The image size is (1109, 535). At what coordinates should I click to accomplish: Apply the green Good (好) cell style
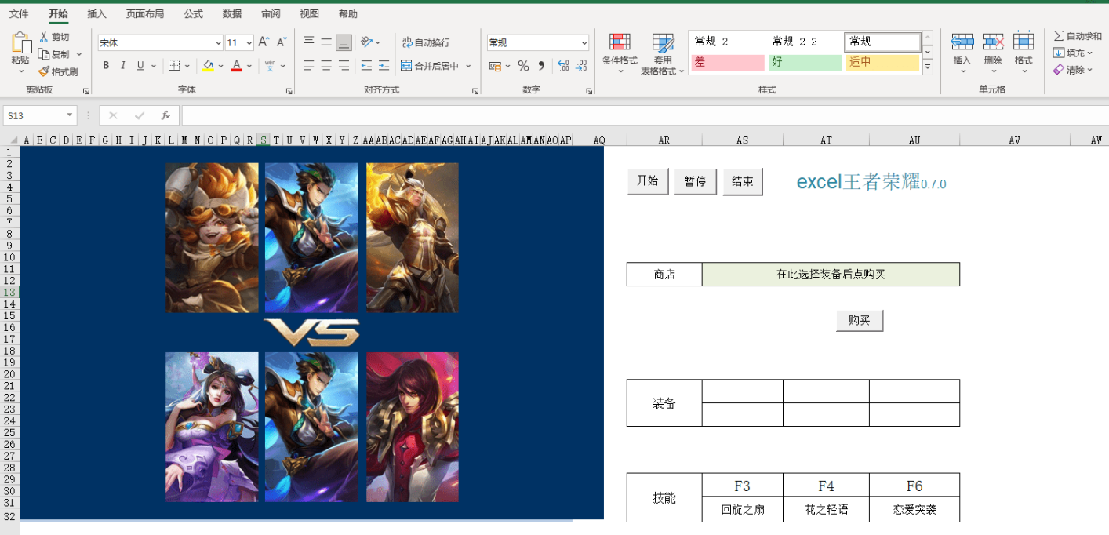click(805, 63)
